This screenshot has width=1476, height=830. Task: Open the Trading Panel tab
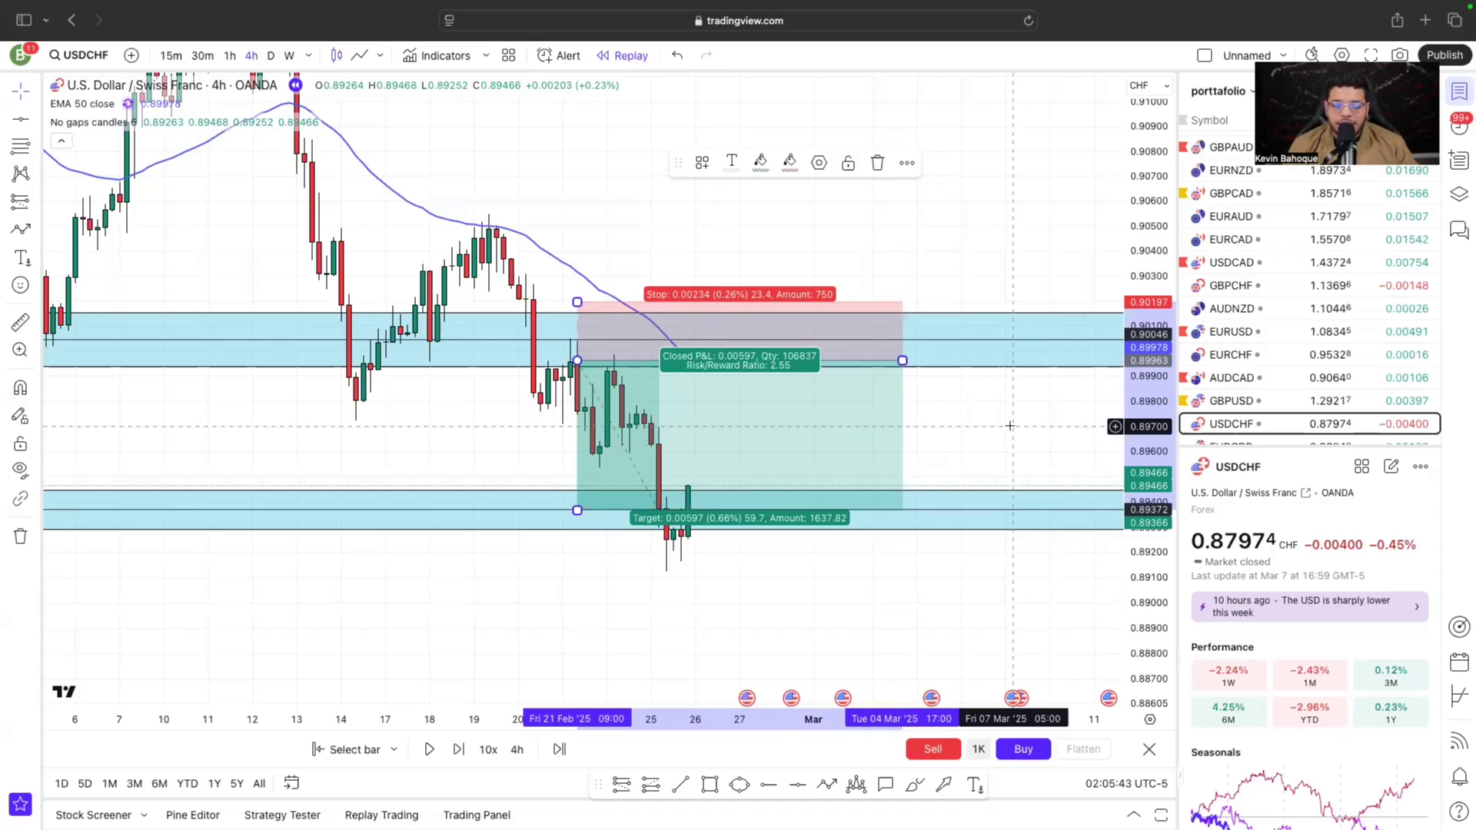click(x=477, y=815)
